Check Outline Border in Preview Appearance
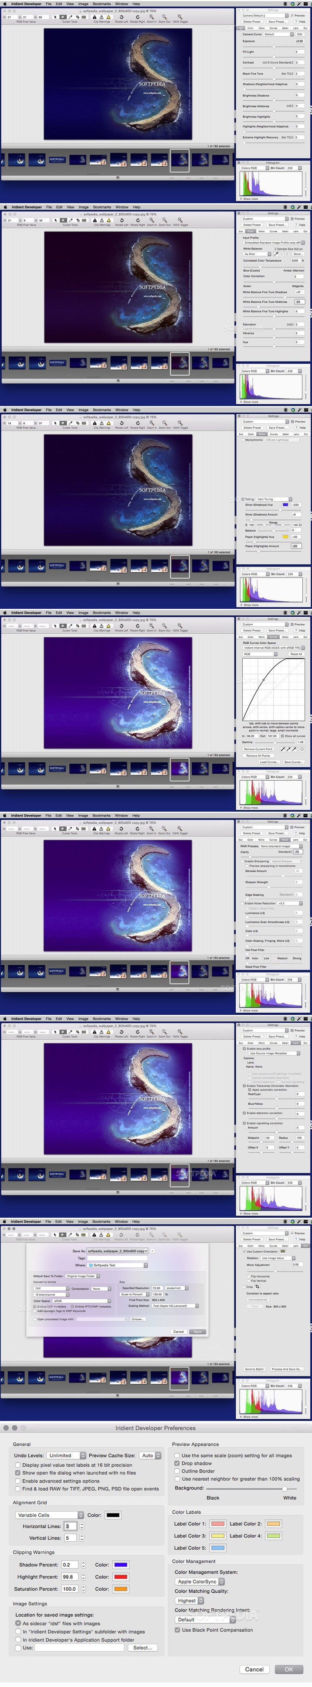The image size is (312, 1687). [177, 1471]
